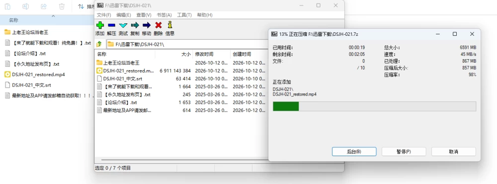Click Explorer share icon in toolbar

point(44,6)
